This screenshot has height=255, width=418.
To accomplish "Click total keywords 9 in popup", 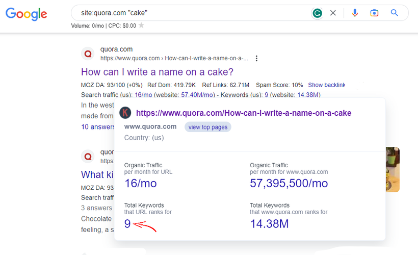I will (127, 223).
